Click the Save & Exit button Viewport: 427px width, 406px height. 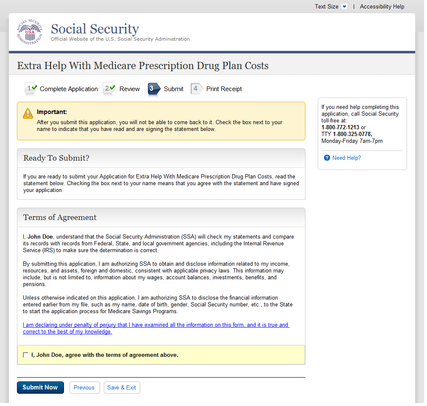coord(122,387)
